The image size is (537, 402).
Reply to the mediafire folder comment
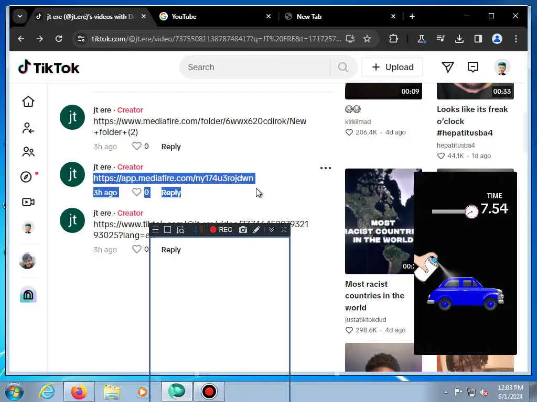[171, 147]
